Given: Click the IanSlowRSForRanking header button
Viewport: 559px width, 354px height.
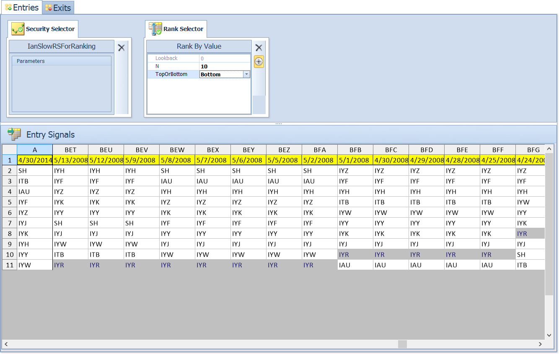Looking at the screenshot, I should click(x=62, y=47).
